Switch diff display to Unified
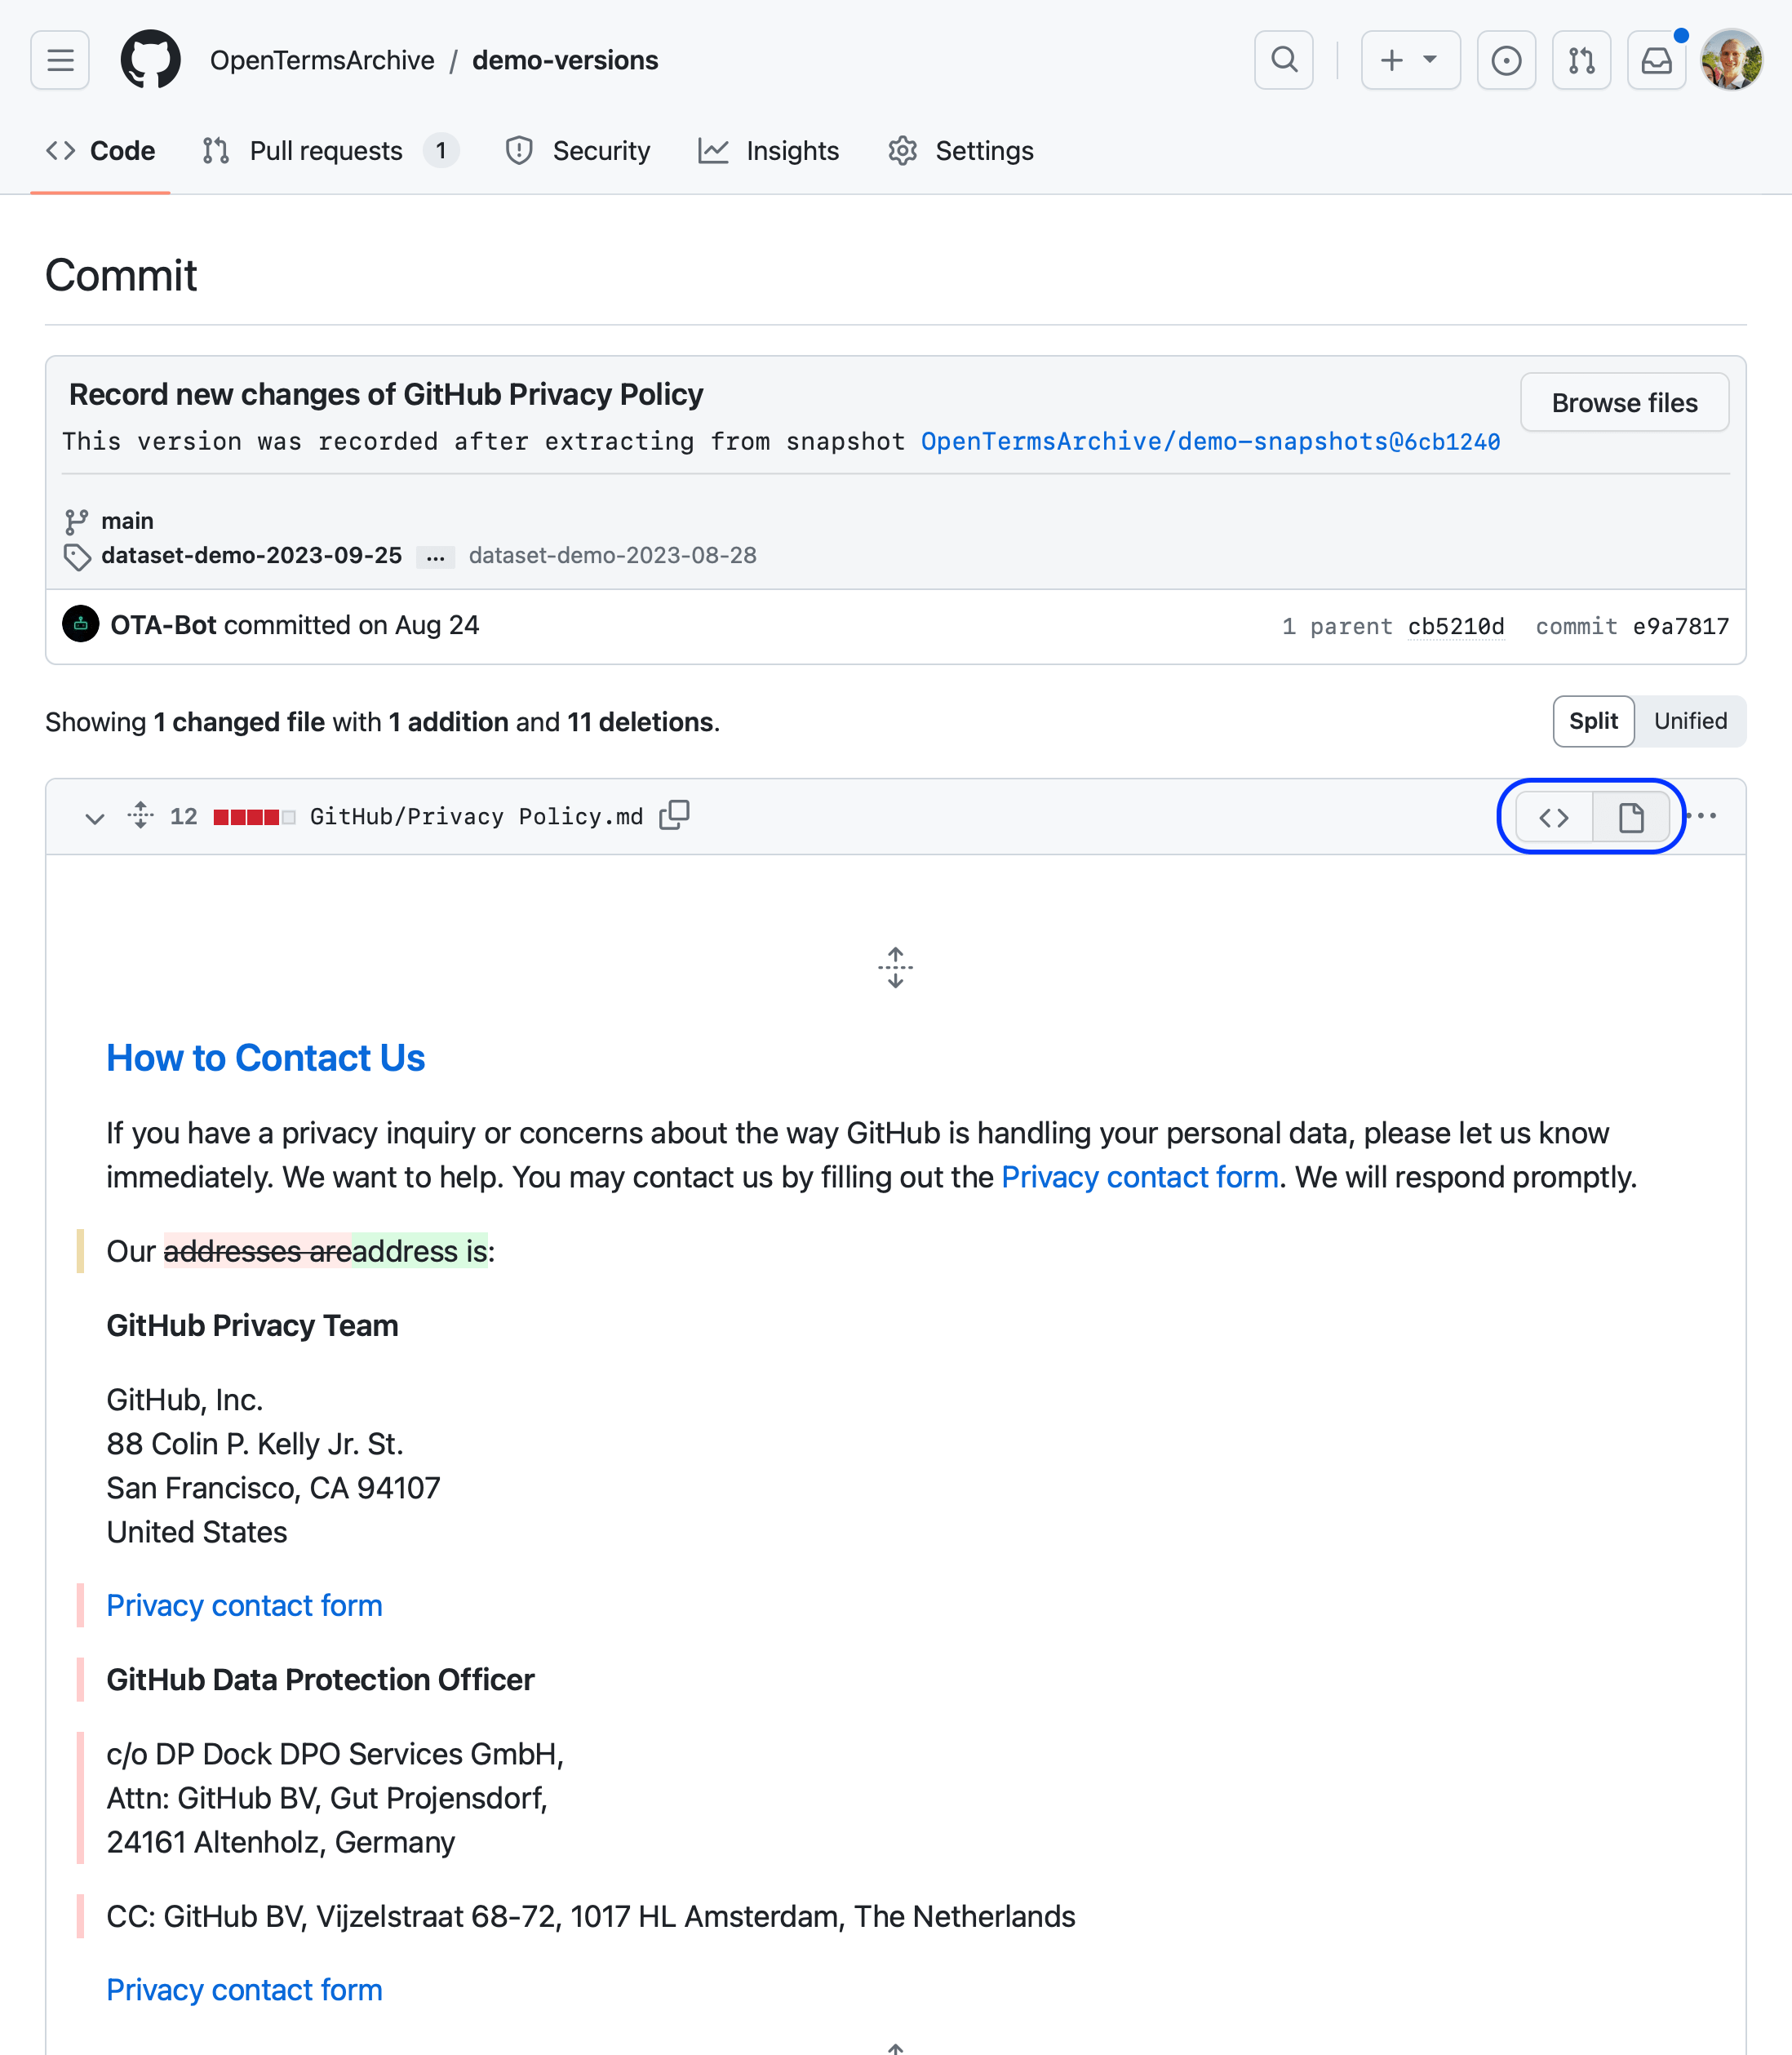 [1690, 721]
